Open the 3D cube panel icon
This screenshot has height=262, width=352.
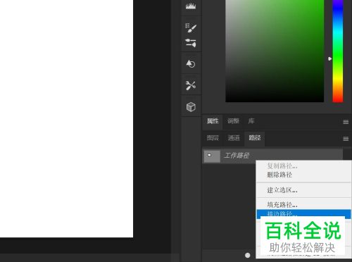click(x=191, y=107)
